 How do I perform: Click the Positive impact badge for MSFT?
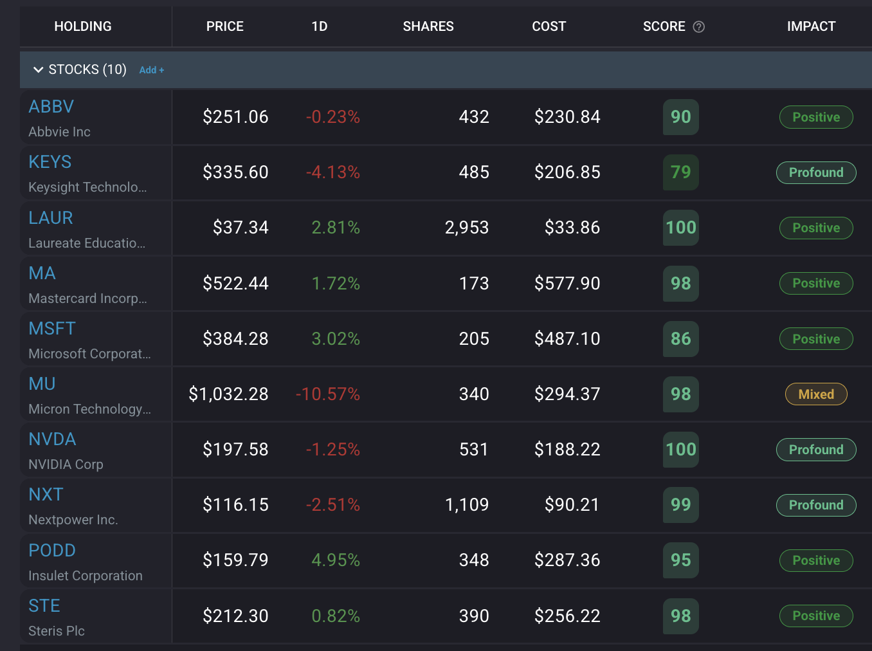816,339
